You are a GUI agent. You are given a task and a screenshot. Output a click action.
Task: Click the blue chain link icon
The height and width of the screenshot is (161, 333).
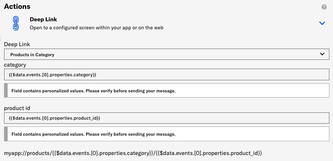[16, 23]
